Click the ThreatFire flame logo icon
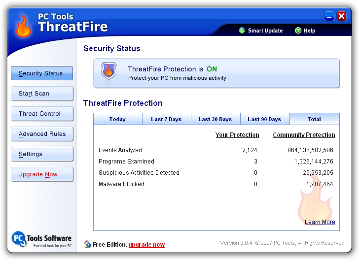Screen dimensions: 359x260 [x=23, y=27]
